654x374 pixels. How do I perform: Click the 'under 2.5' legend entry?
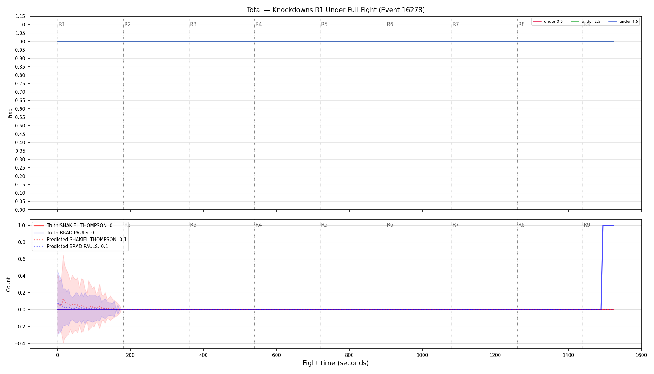[586, 22]
